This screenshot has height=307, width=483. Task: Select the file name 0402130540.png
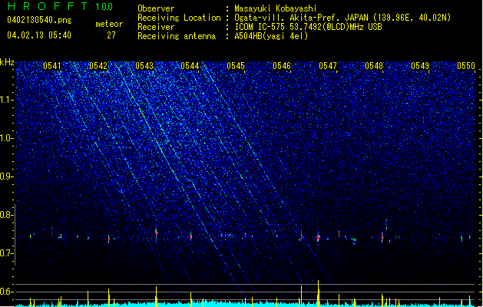(x=39, y=20)
